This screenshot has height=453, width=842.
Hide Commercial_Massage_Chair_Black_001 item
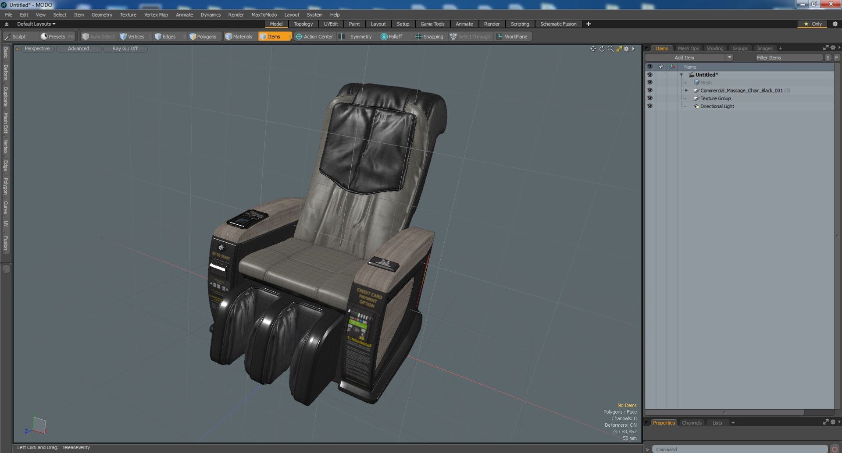(649, 90)
